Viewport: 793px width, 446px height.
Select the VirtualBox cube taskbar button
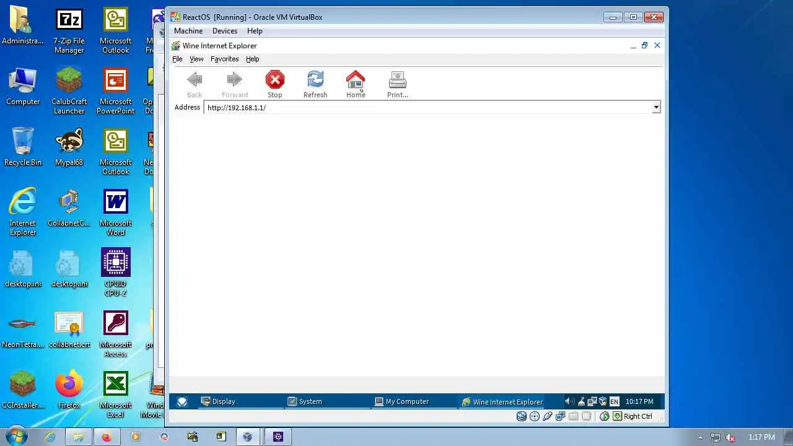tap(247, 437)
